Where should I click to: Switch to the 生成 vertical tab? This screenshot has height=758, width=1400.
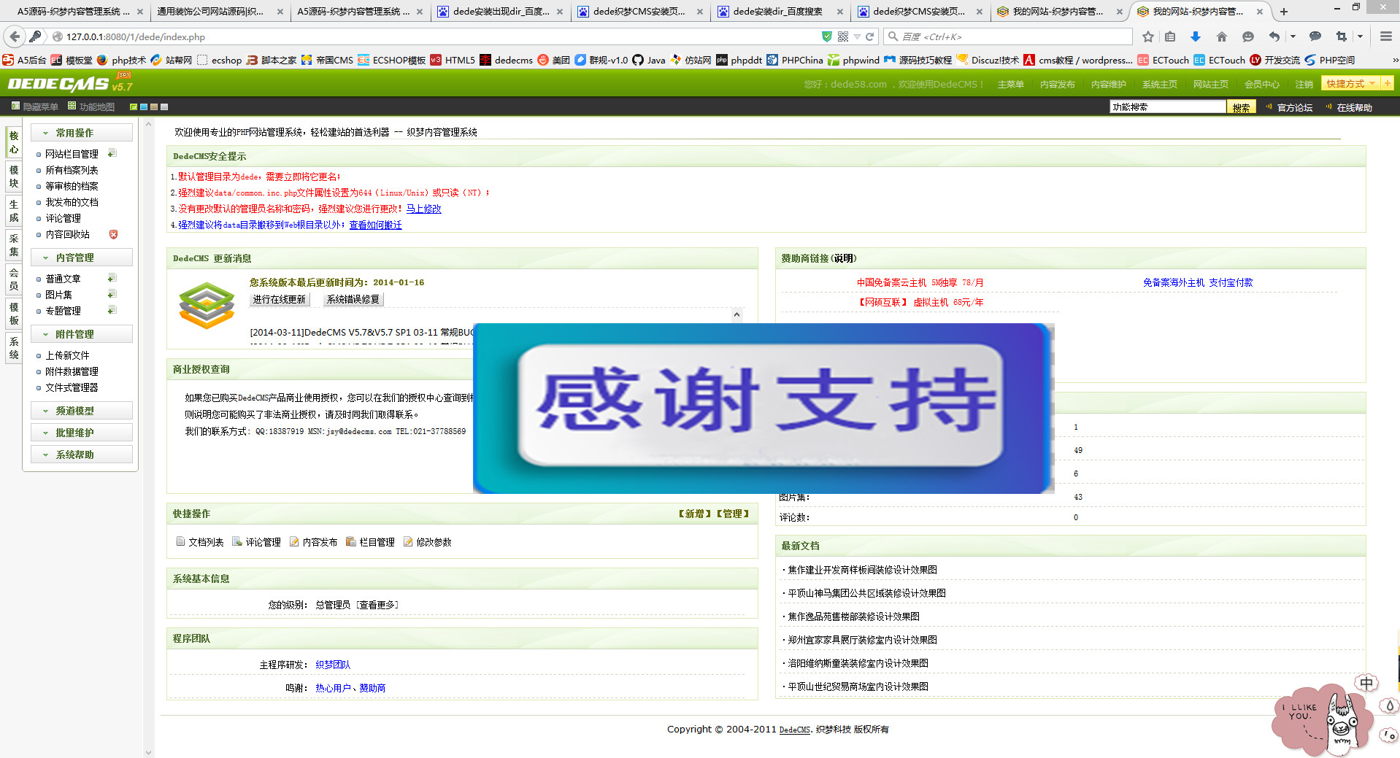tap(14, 212)
